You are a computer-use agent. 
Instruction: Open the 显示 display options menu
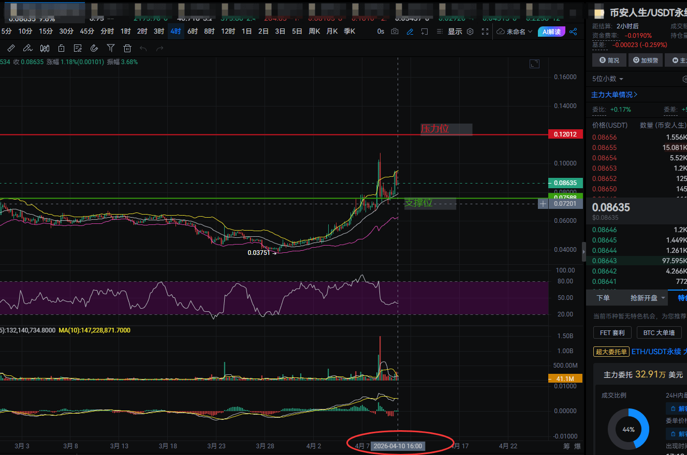[x=455, y=32]
